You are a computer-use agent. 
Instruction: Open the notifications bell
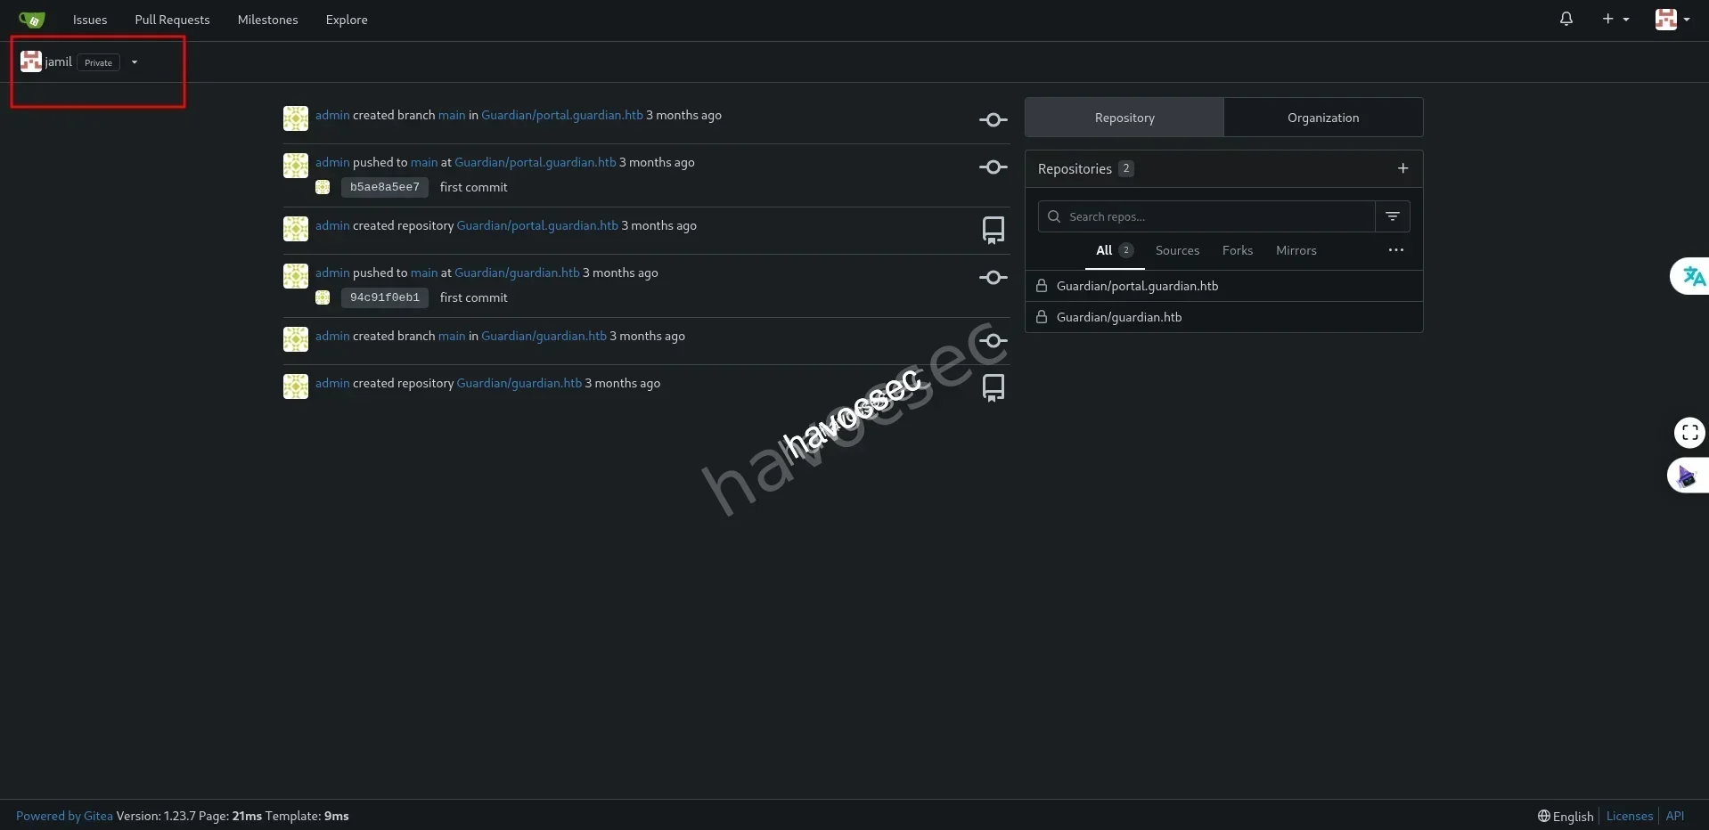pyautogui.click(x=1566, y=19)
